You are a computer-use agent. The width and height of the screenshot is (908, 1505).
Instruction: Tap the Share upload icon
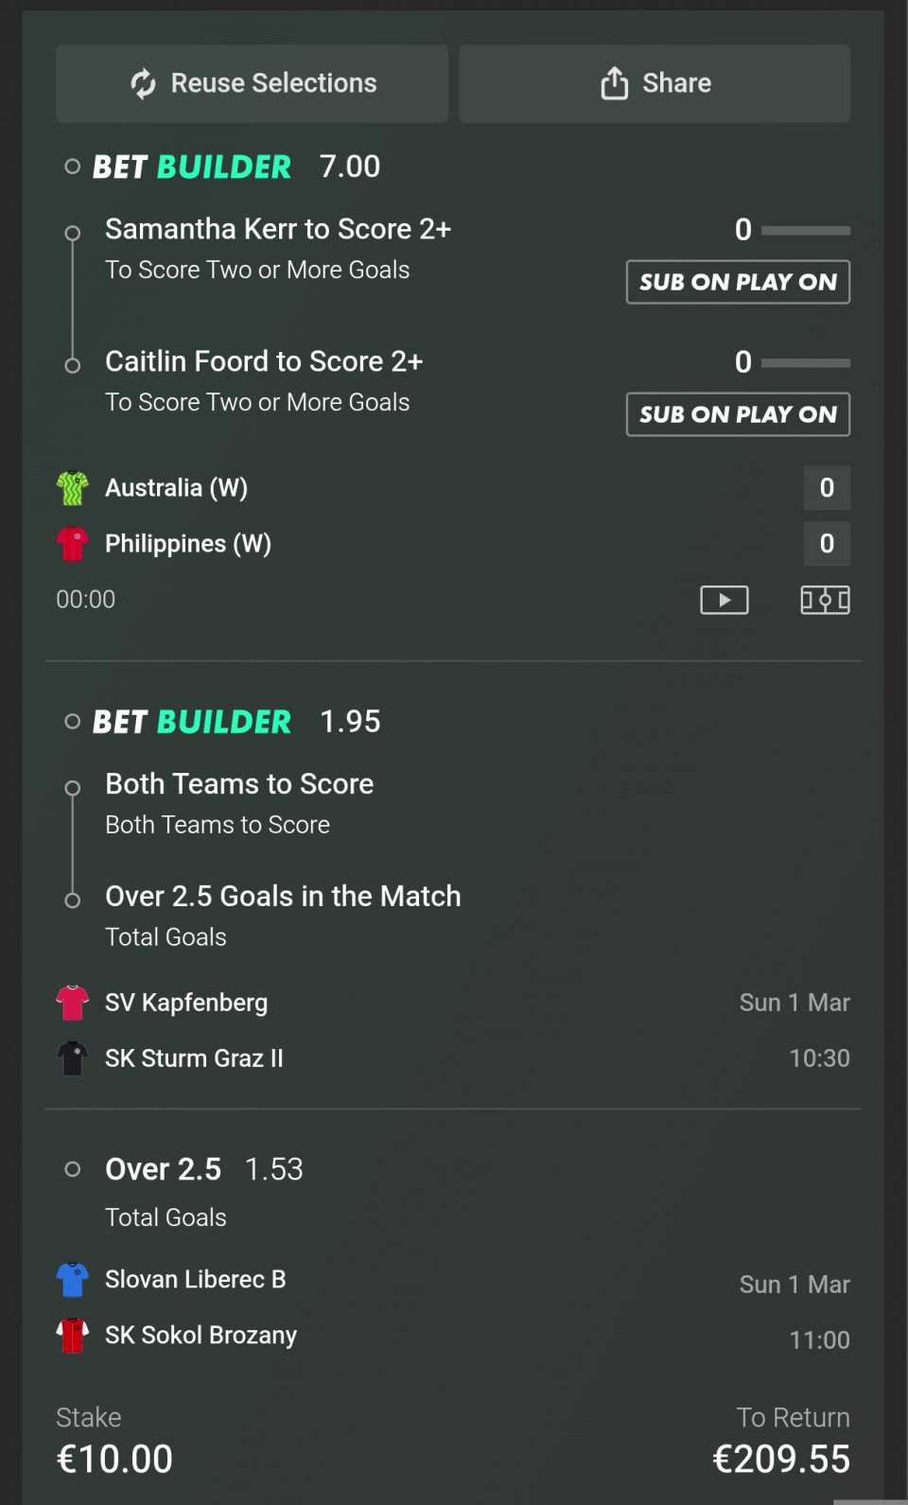pyautogui.click(x=614, y=83)
